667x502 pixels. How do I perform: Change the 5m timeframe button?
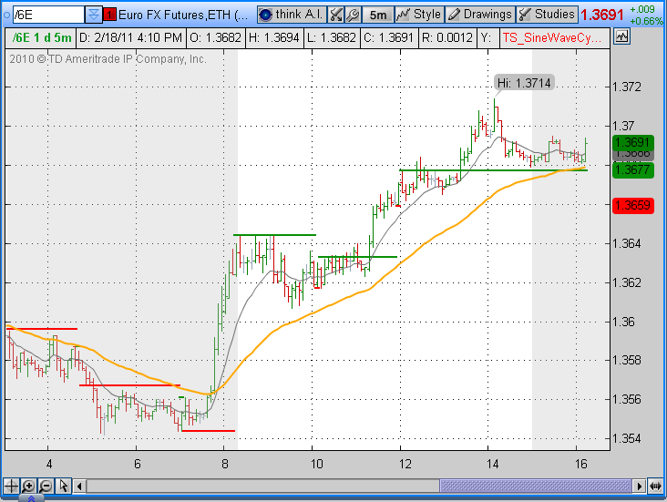(x=378, y=15)
